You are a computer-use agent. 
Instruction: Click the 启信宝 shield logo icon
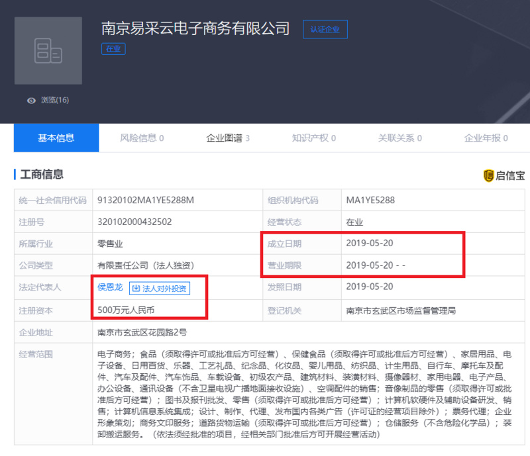pos(489,175)
